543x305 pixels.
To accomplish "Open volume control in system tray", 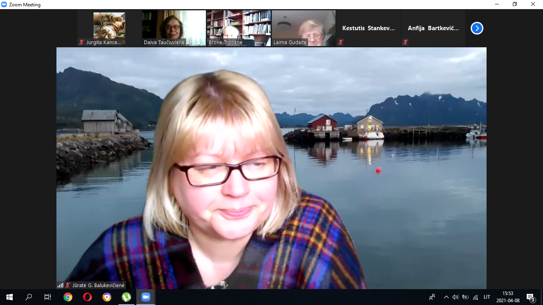I will point(456,297).
